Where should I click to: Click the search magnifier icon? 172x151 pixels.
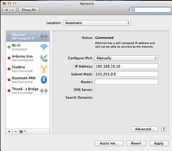click(132, 10)
